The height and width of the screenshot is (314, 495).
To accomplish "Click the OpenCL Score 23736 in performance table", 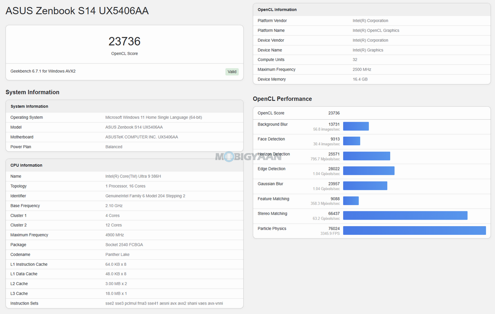I will point(334,113).
